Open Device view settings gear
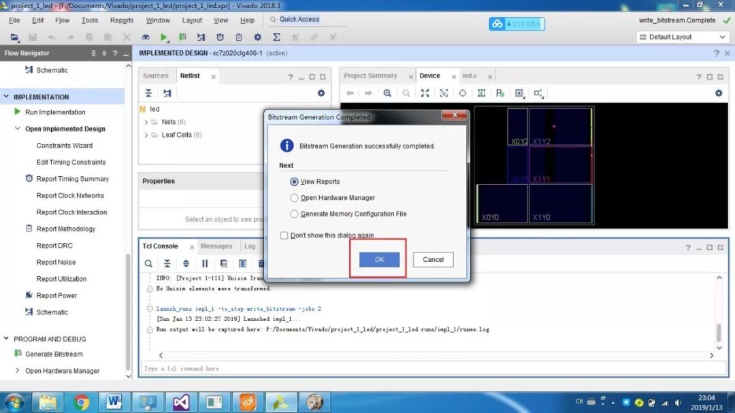The height and width of the screenshot is (413, 735). [719, 93]
